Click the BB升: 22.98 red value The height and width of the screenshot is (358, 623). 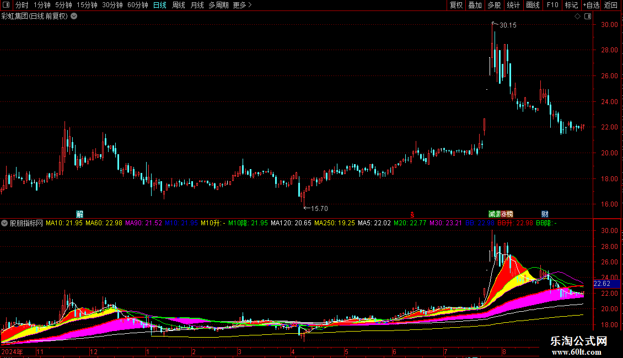click(x=515, y=223)
